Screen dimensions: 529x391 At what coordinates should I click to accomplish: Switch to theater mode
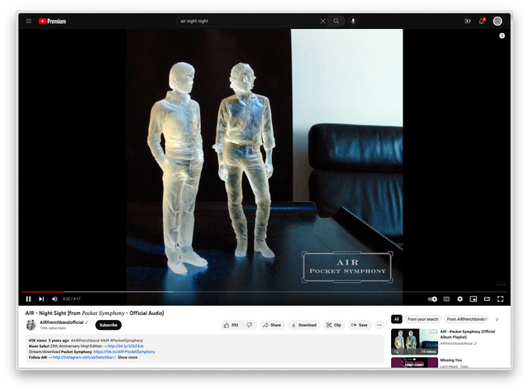pos(487,299)
